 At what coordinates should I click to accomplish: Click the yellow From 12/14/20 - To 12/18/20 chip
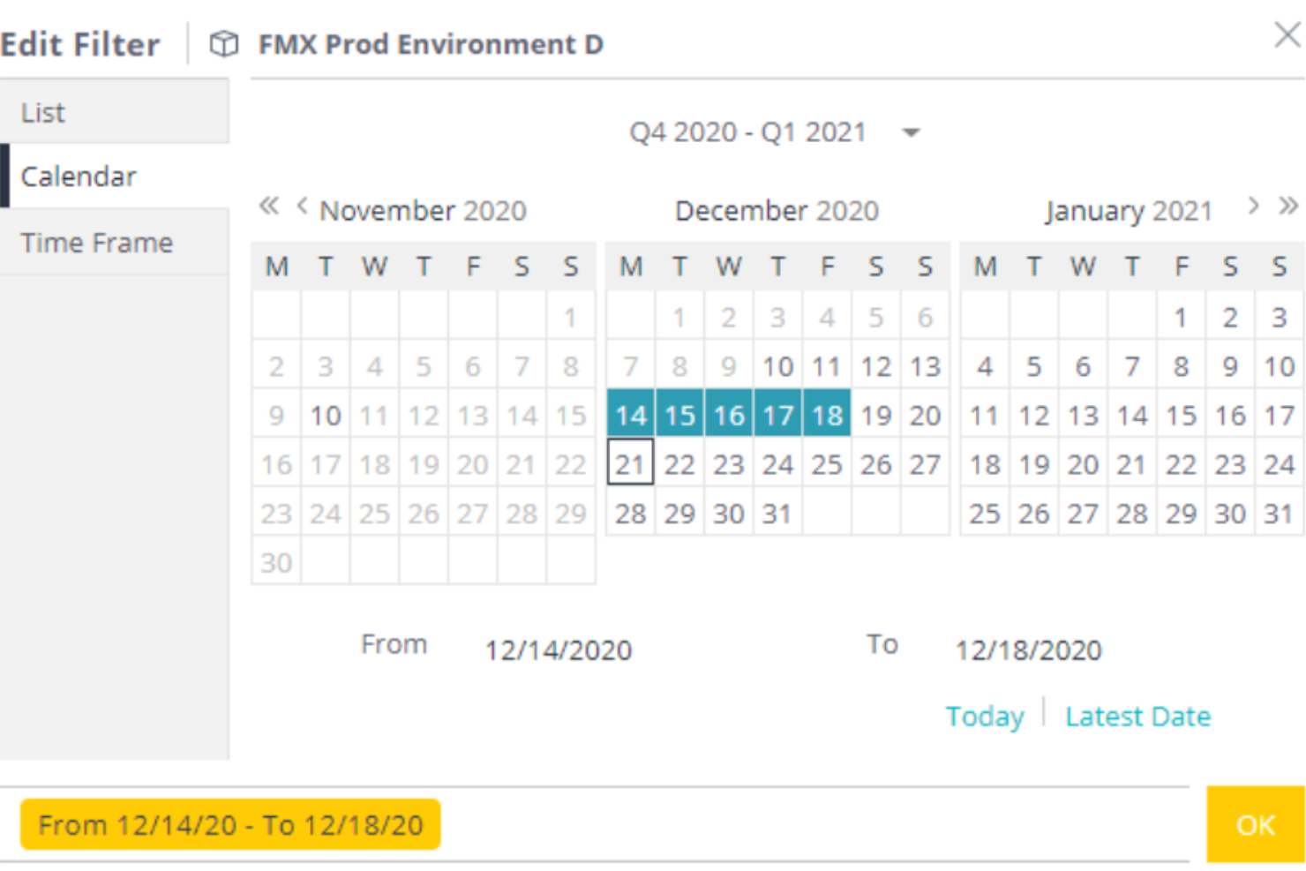[x=229, y=824]
